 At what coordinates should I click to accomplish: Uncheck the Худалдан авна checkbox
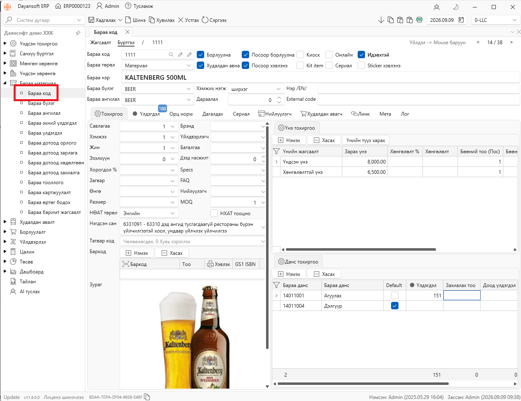coord(200,65)
